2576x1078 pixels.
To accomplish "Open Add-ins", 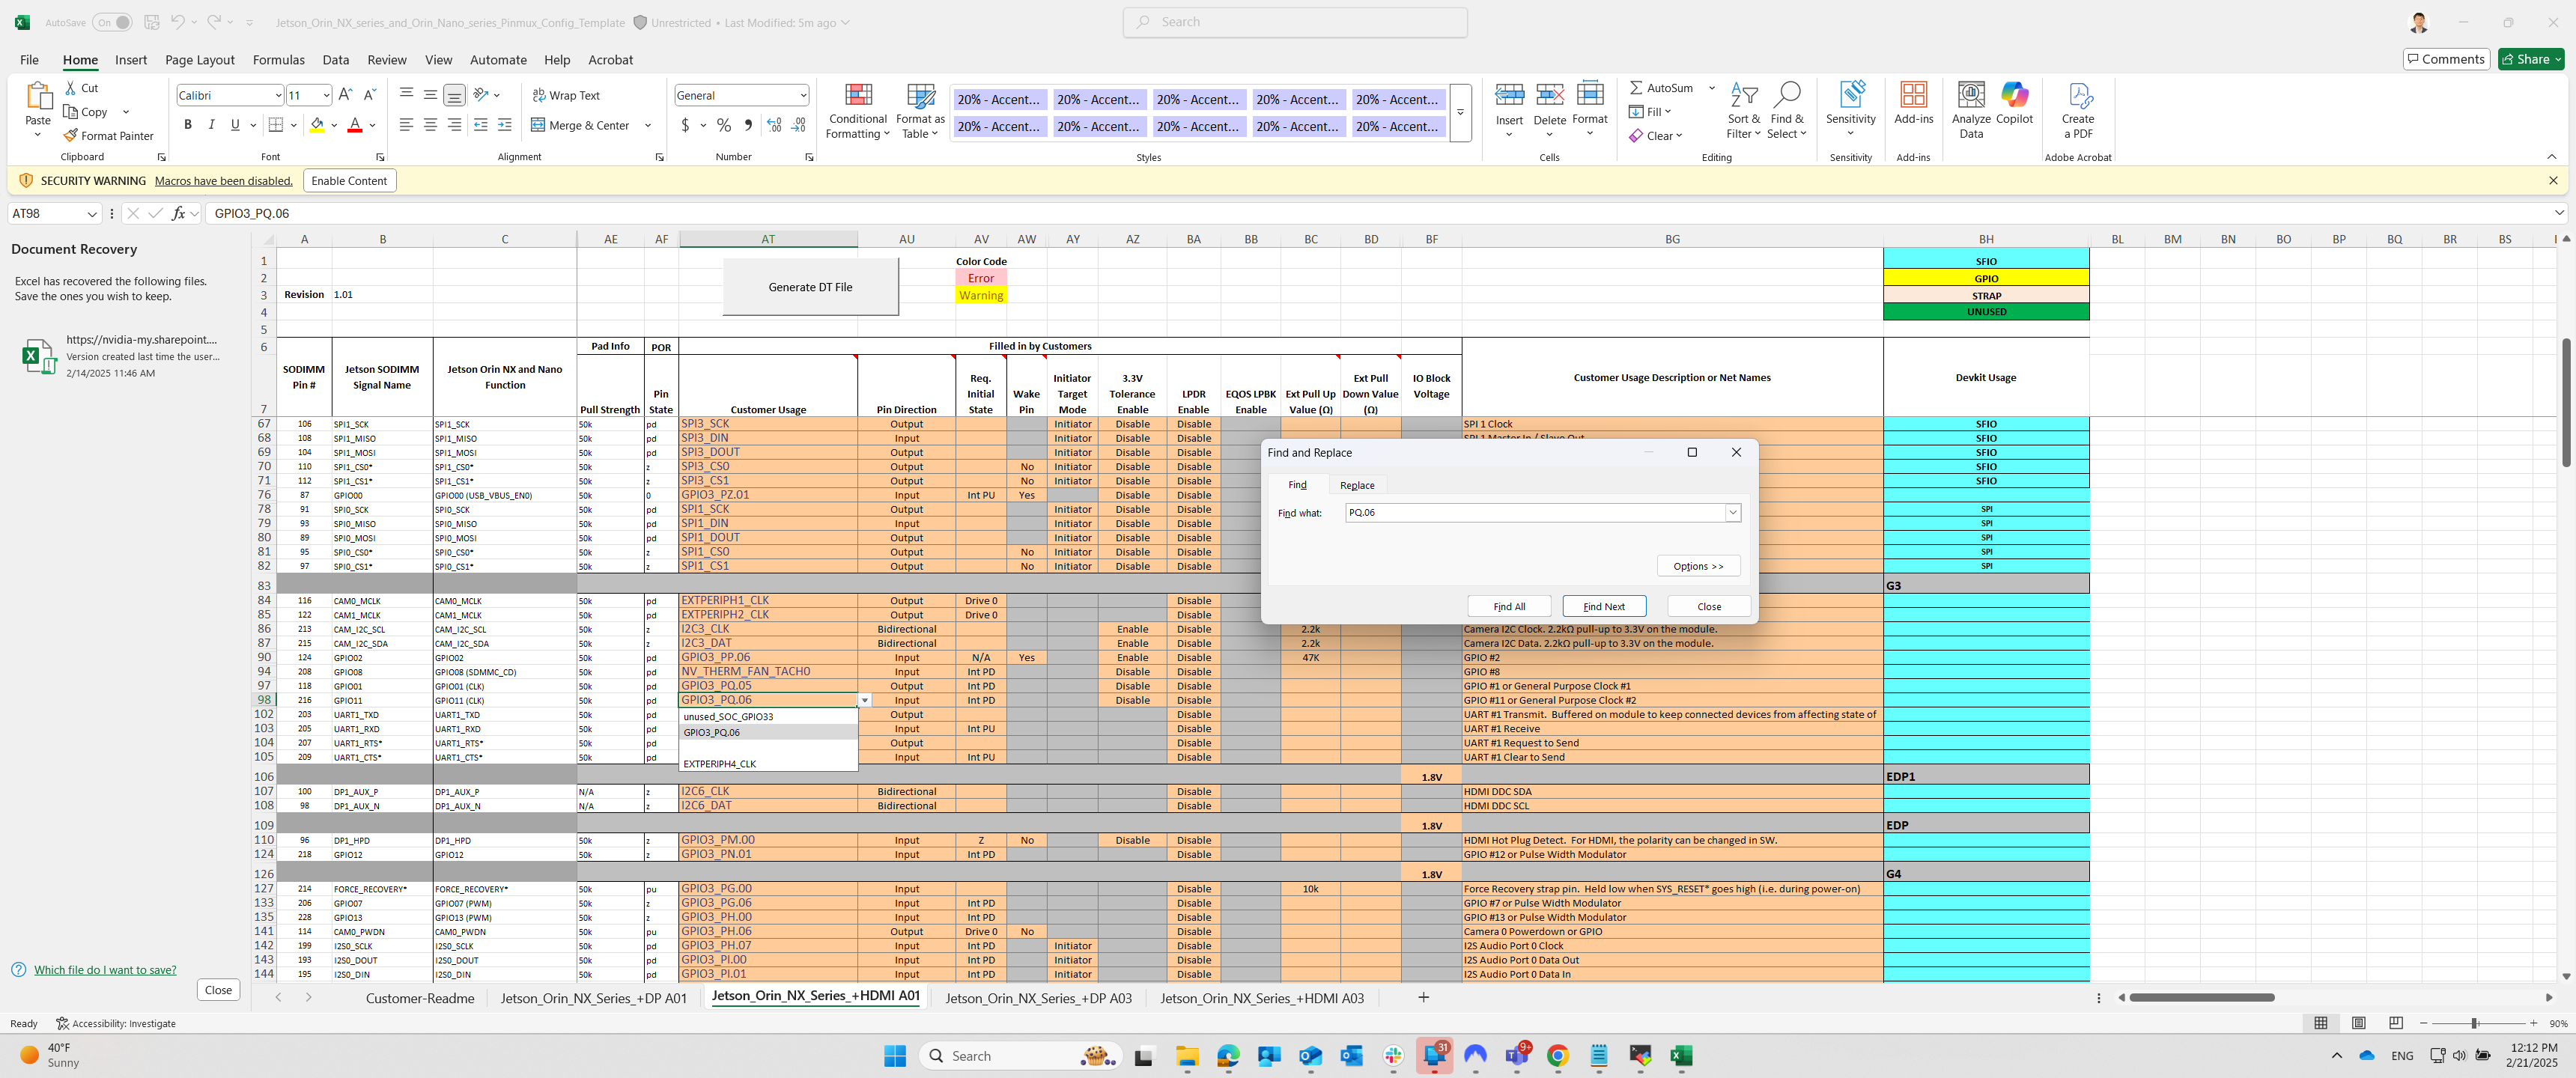I will pyautogui.click(x=1913, y=104).
